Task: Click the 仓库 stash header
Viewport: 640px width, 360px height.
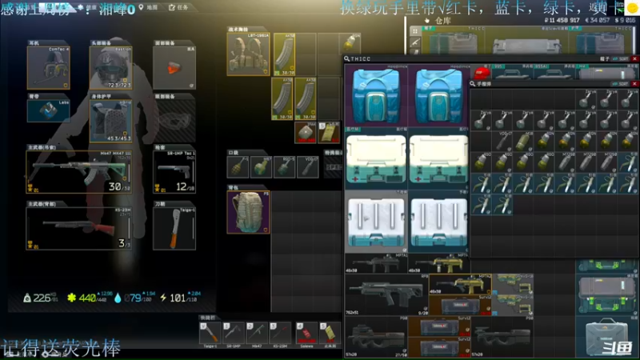Action: pos(443,21)
